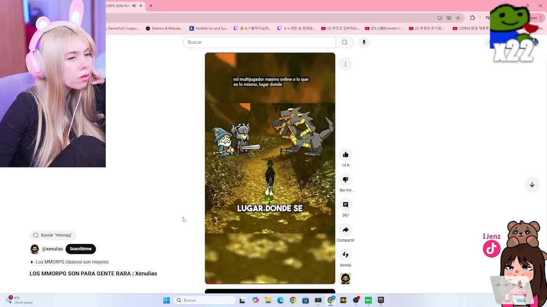Image resolution: width=547 pixels, height=307 pixels.
Task: Switch to the active Chrome profile window
Action: pos(331,300)
